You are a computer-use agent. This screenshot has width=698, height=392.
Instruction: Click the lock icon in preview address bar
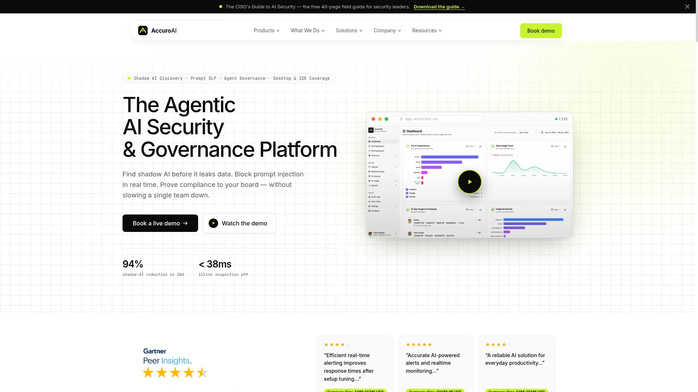pyautogui.click(x=401, y=119)
